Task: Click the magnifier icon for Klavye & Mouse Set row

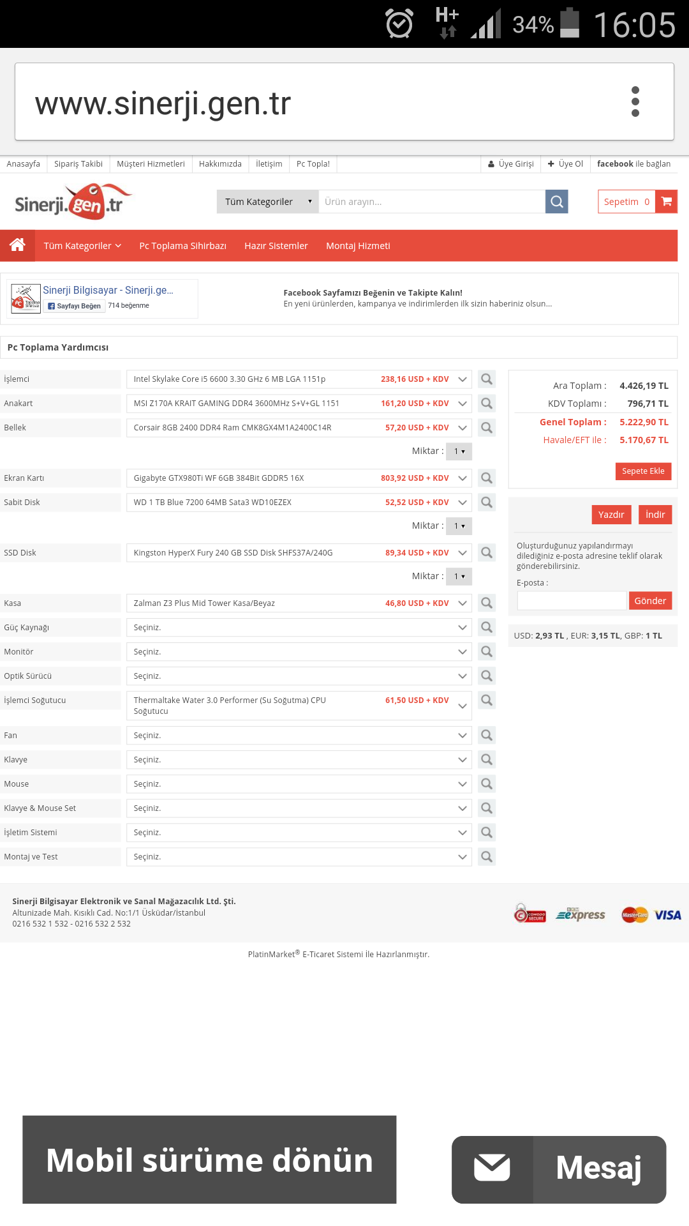Action: click(x=487, y=808)
